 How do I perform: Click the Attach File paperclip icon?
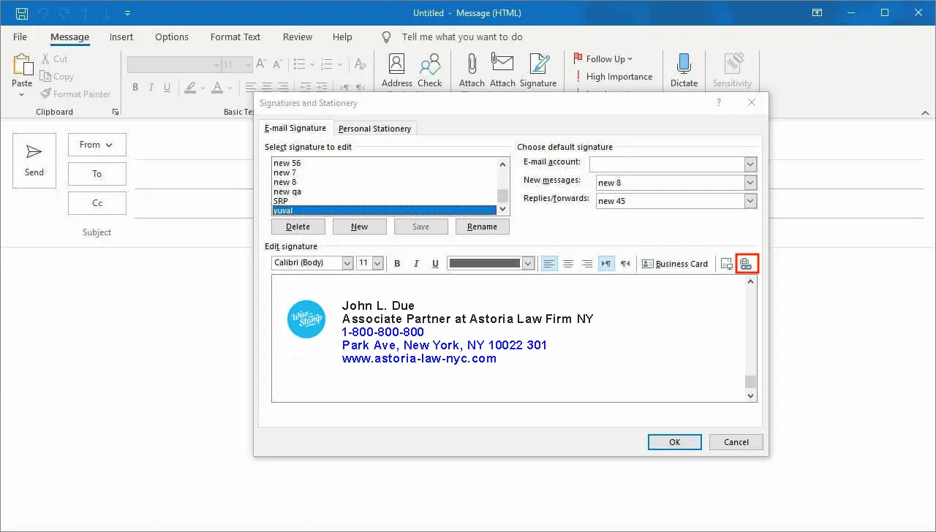coord(472,64)
